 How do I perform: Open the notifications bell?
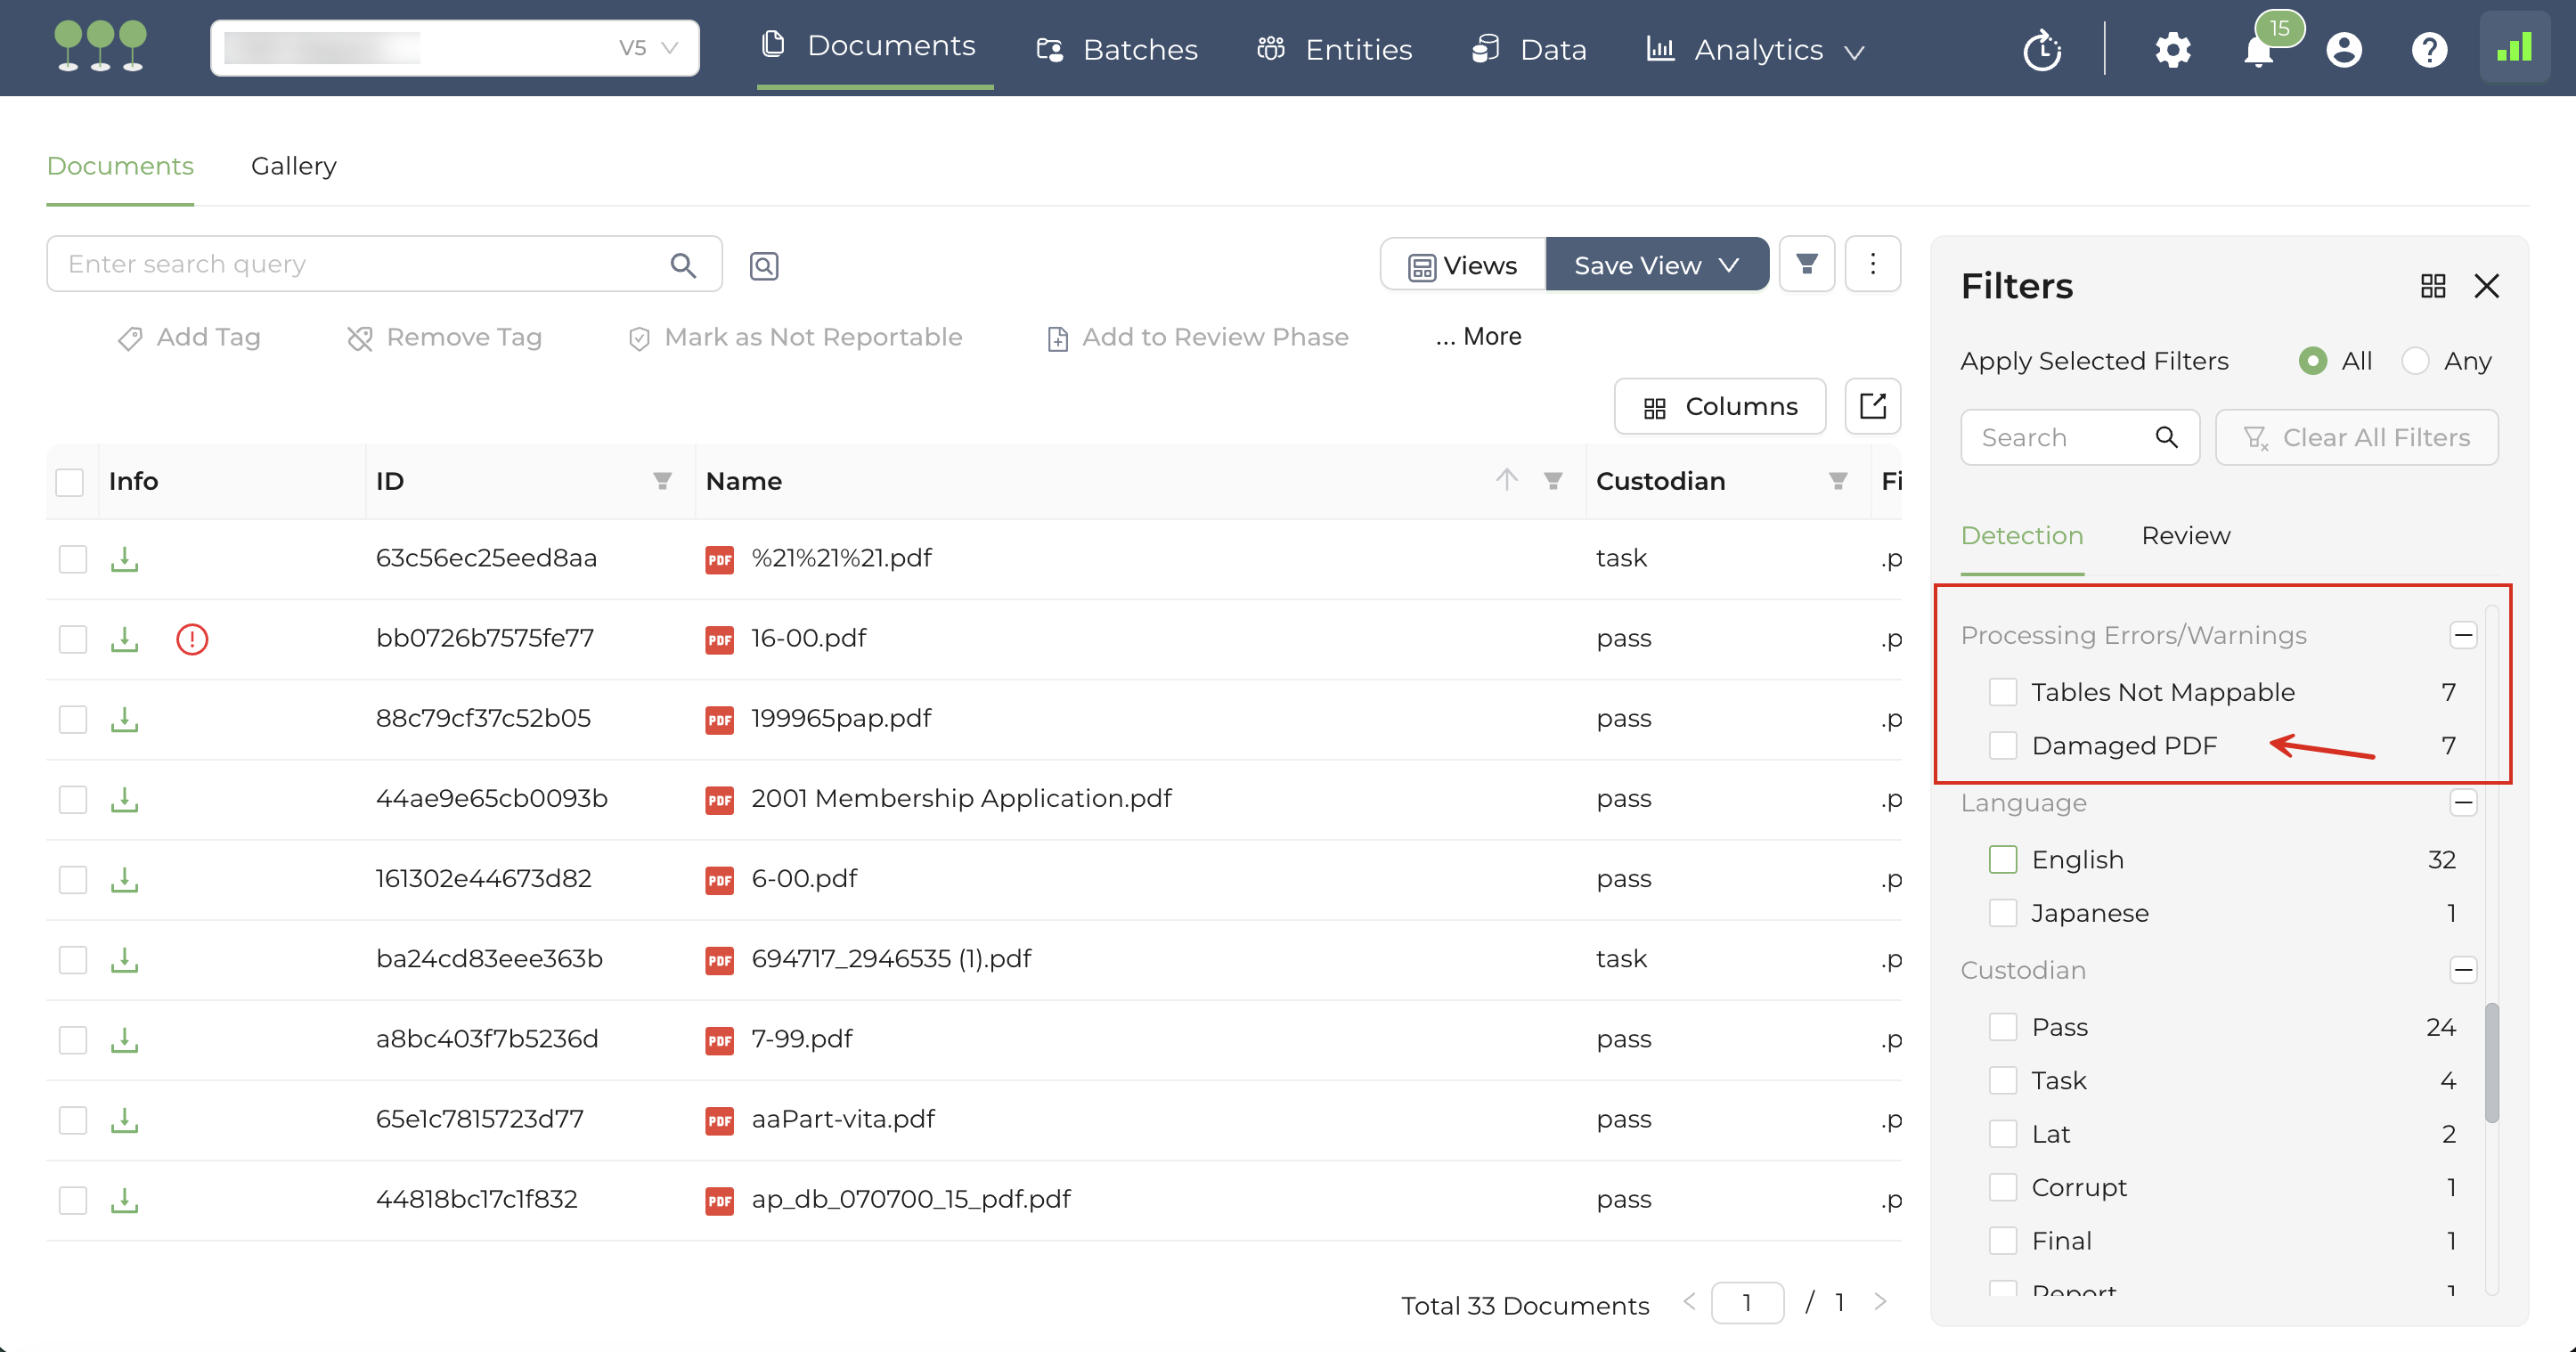[2258, 50]
